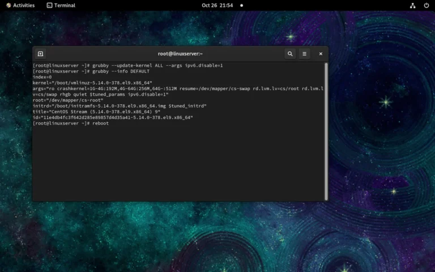The image size is (435, 272).
Task: Click the Terminal icon in the top bar
Action: [49, 5]
